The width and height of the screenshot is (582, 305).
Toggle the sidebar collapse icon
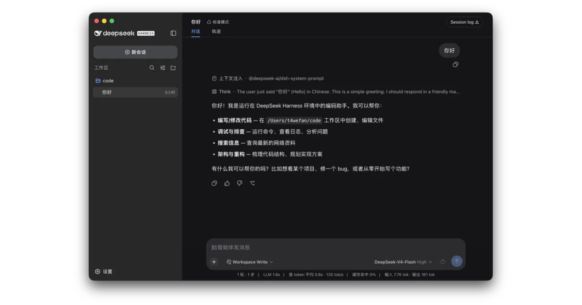pyautogui.click(x=173, y=33)
